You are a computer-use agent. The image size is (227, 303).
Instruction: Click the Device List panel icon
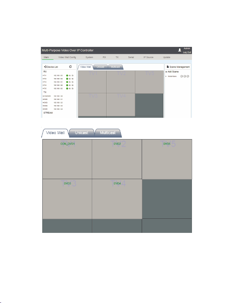45,67
